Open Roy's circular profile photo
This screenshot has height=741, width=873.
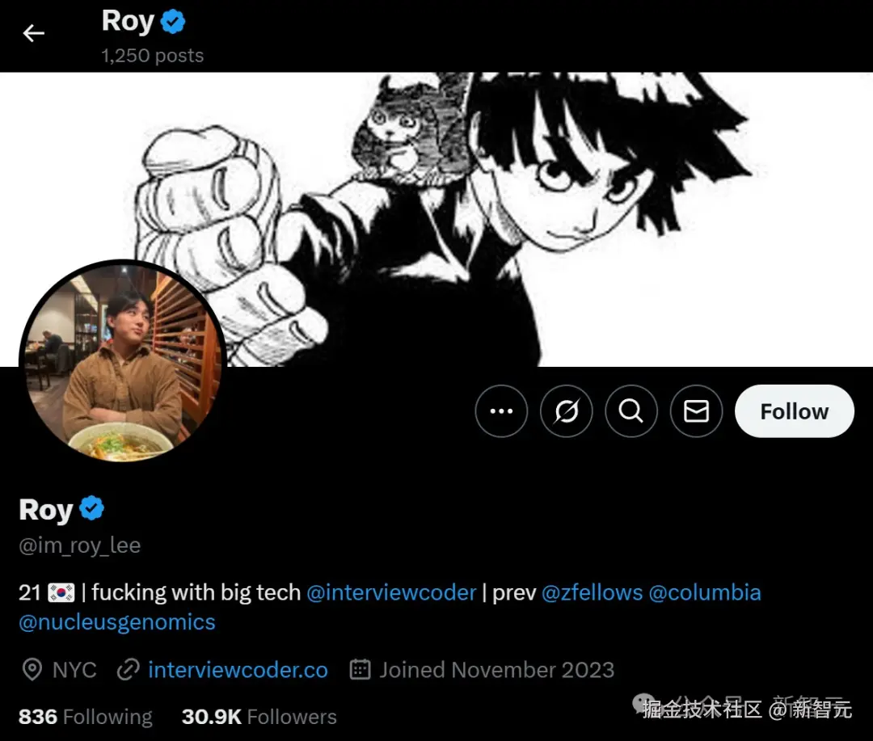(123, 361)
